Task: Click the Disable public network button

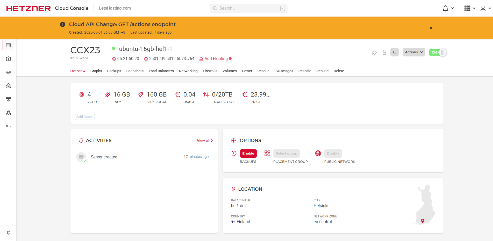Action: coord(333,154)
